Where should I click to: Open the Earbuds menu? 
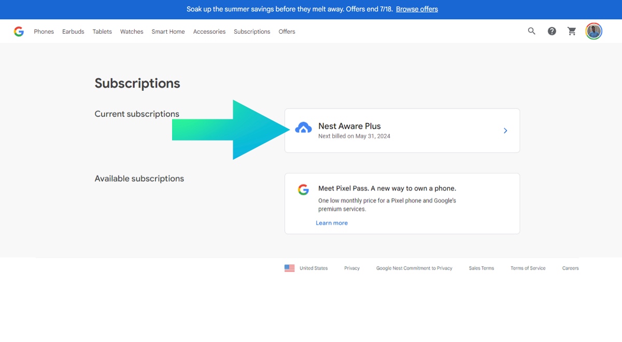click(x=73, y=32)
